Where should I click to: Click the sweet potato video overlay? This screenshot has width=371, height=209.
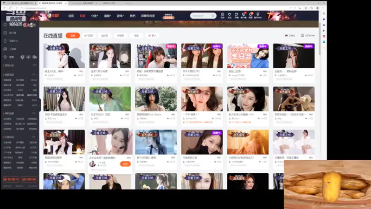click(x=327, y=184)
